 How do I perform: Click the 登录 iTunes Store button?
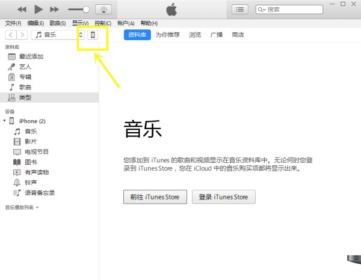click(224, 197)
